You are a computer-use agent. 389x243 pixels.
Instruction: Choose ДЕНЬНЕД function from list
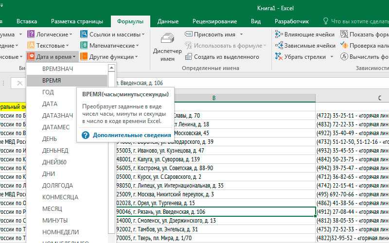pyautogui.click(x=67, y=150)
